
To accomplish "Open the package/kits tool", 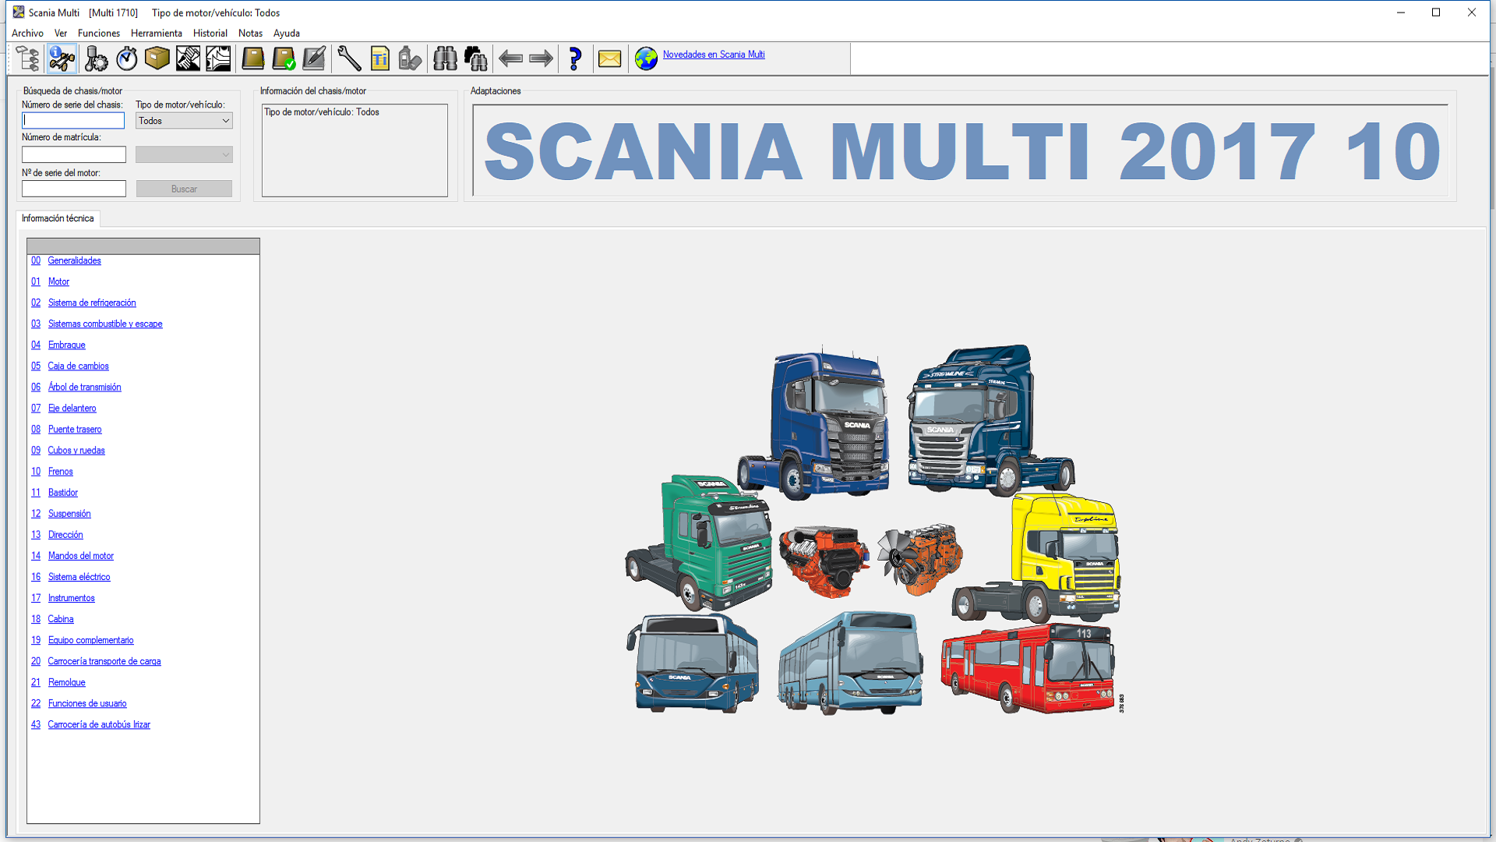I will 157,58.
